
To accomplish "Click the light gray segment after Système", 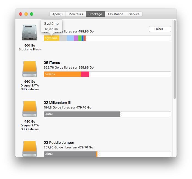I will (63, 38).
